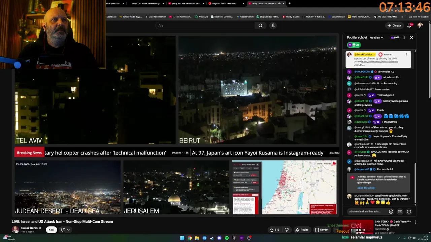The width and height of the screenshot is (431, 242).
Task: Click the Kaydet save button
Action: pyautogui.click(x=322, y=230)
